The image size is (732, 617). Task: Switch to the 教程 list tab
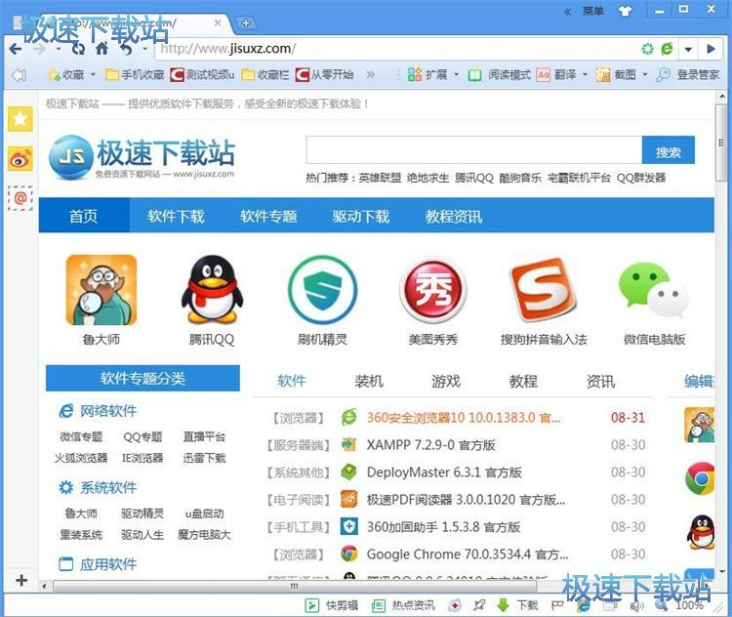tap(523, 381)
